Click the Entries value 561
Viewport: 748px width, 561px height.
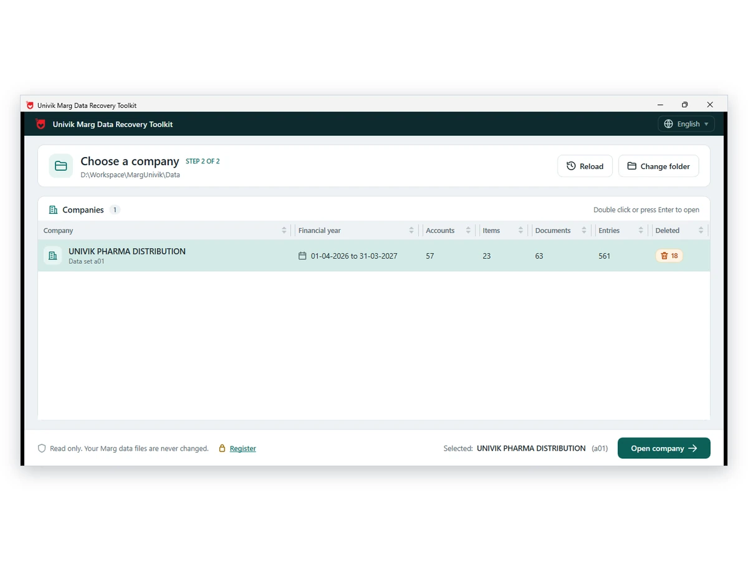[605, 256]
